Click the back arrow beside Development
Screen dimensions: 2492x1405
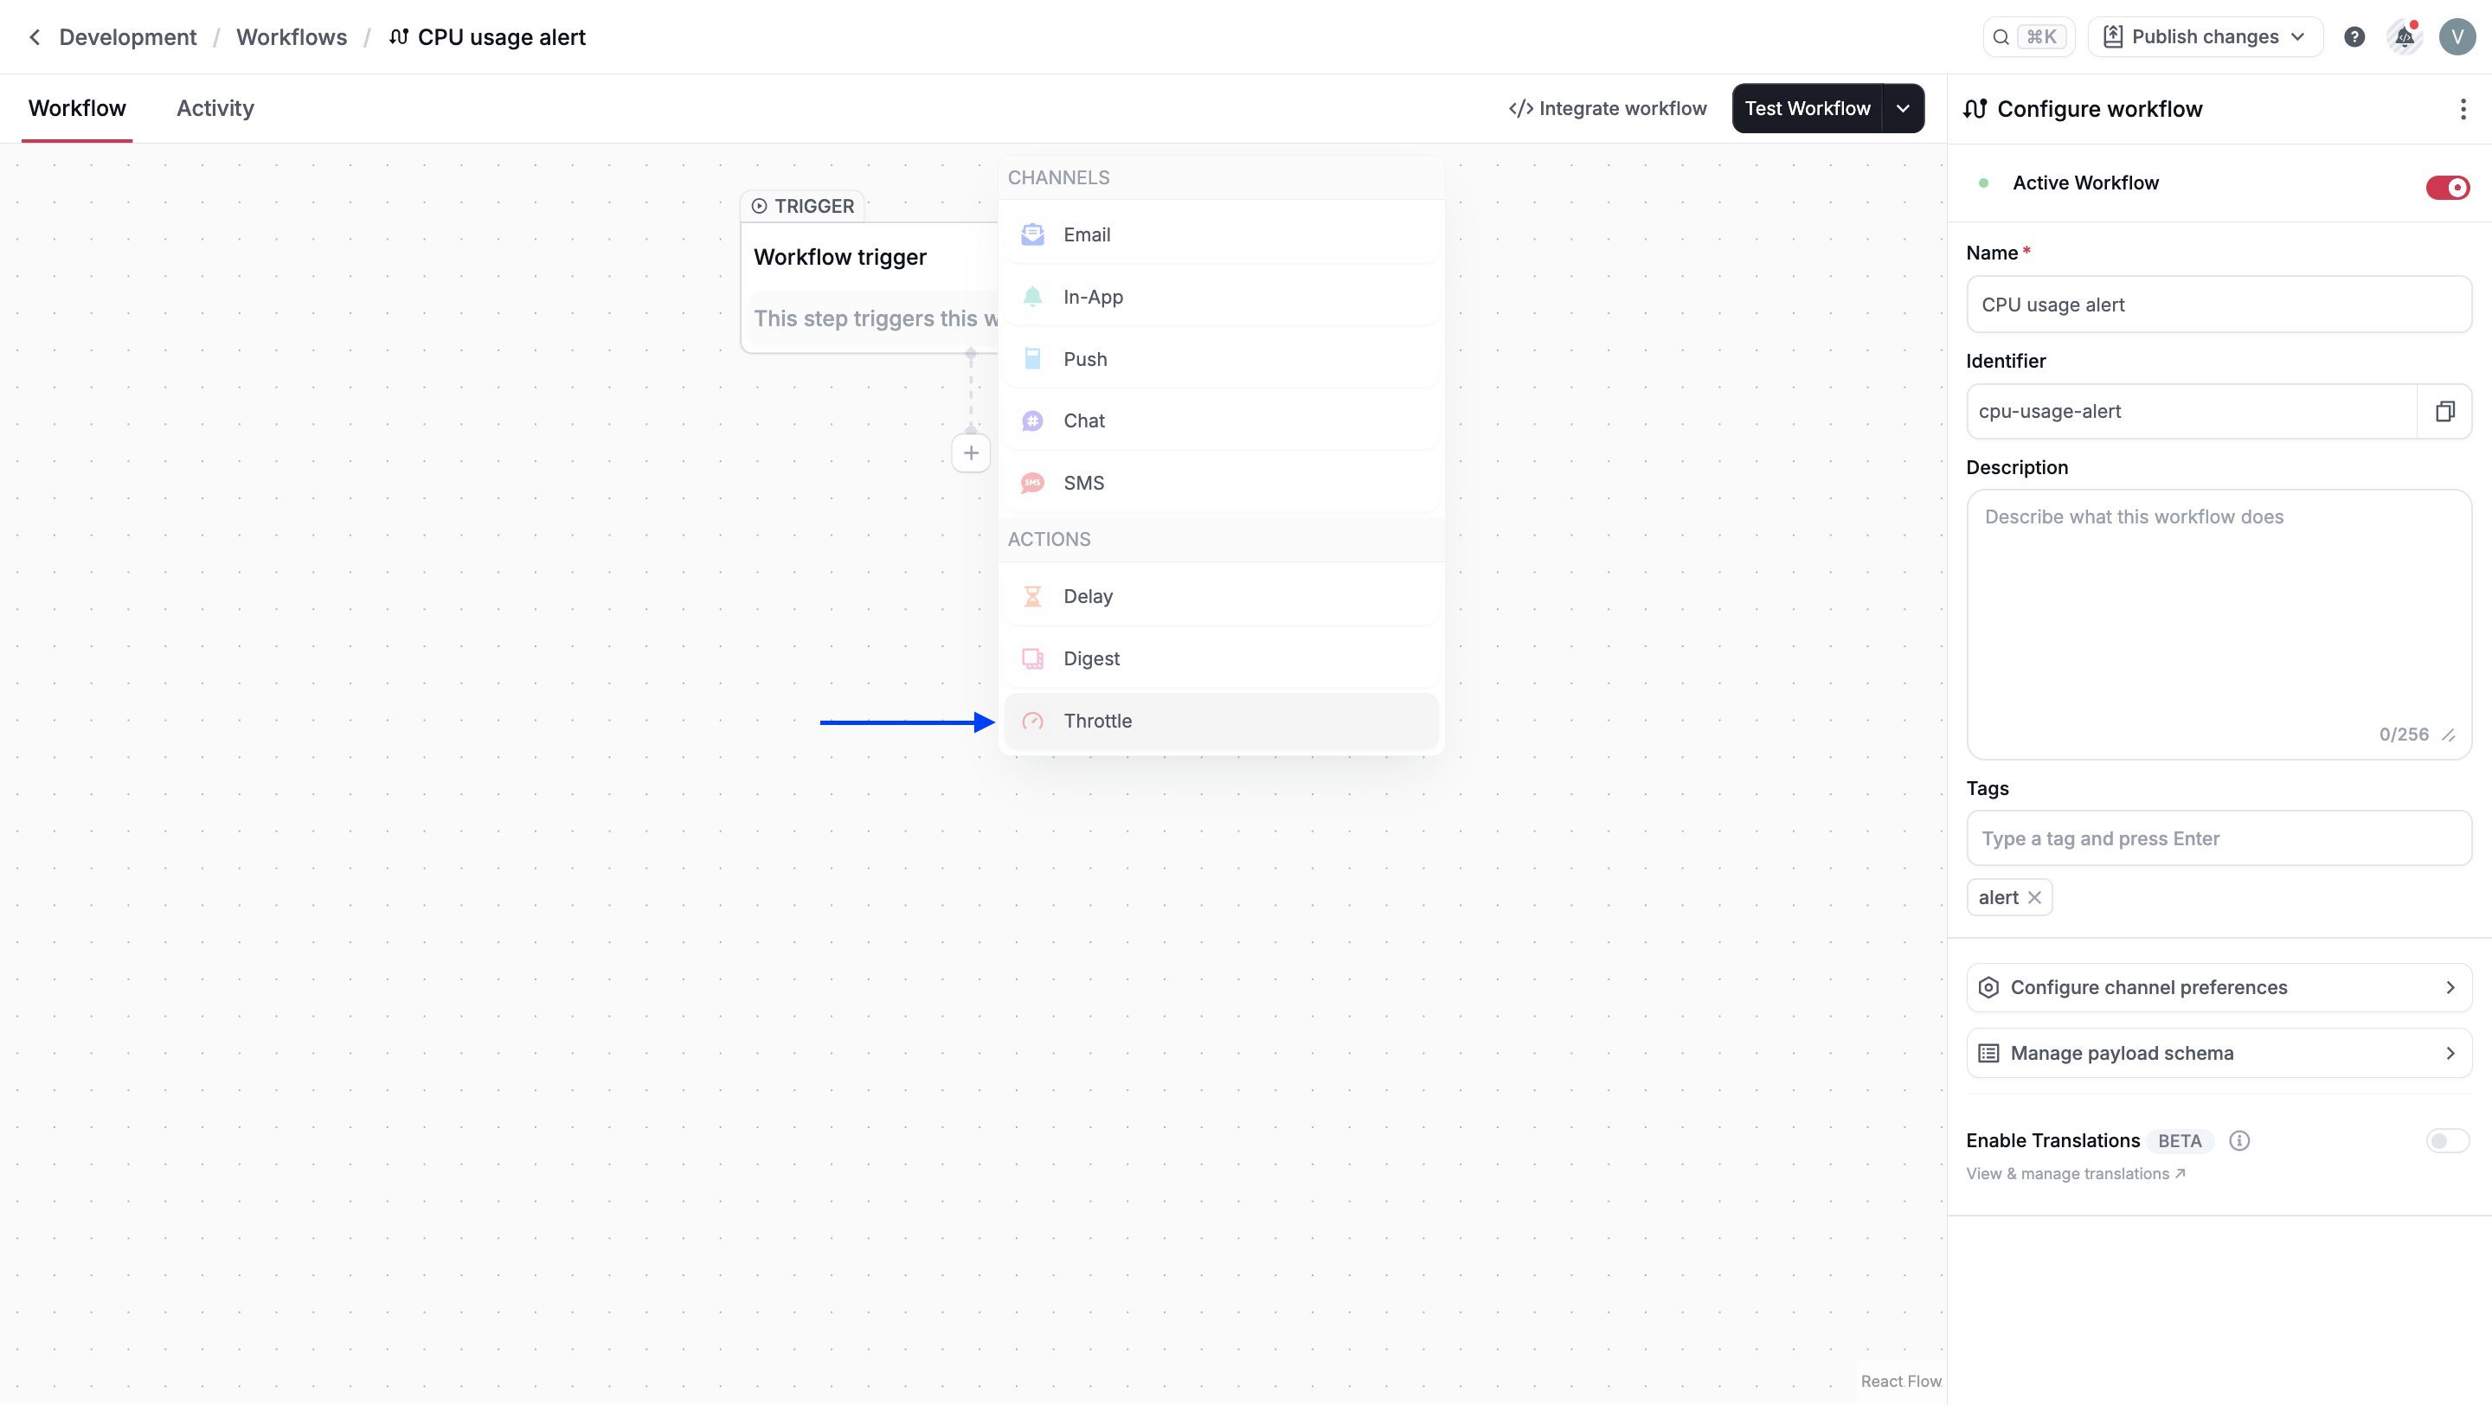tap(35, 36)
